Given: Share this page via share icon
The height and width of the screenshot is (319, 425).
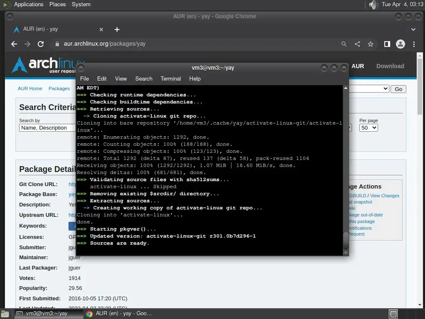Looking at the screenshot, I should click(357, 44).
